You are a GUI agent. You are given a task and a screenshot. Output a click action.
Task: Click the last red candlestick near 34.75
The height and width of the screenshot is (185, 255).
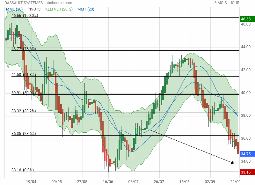coord(238,148)
